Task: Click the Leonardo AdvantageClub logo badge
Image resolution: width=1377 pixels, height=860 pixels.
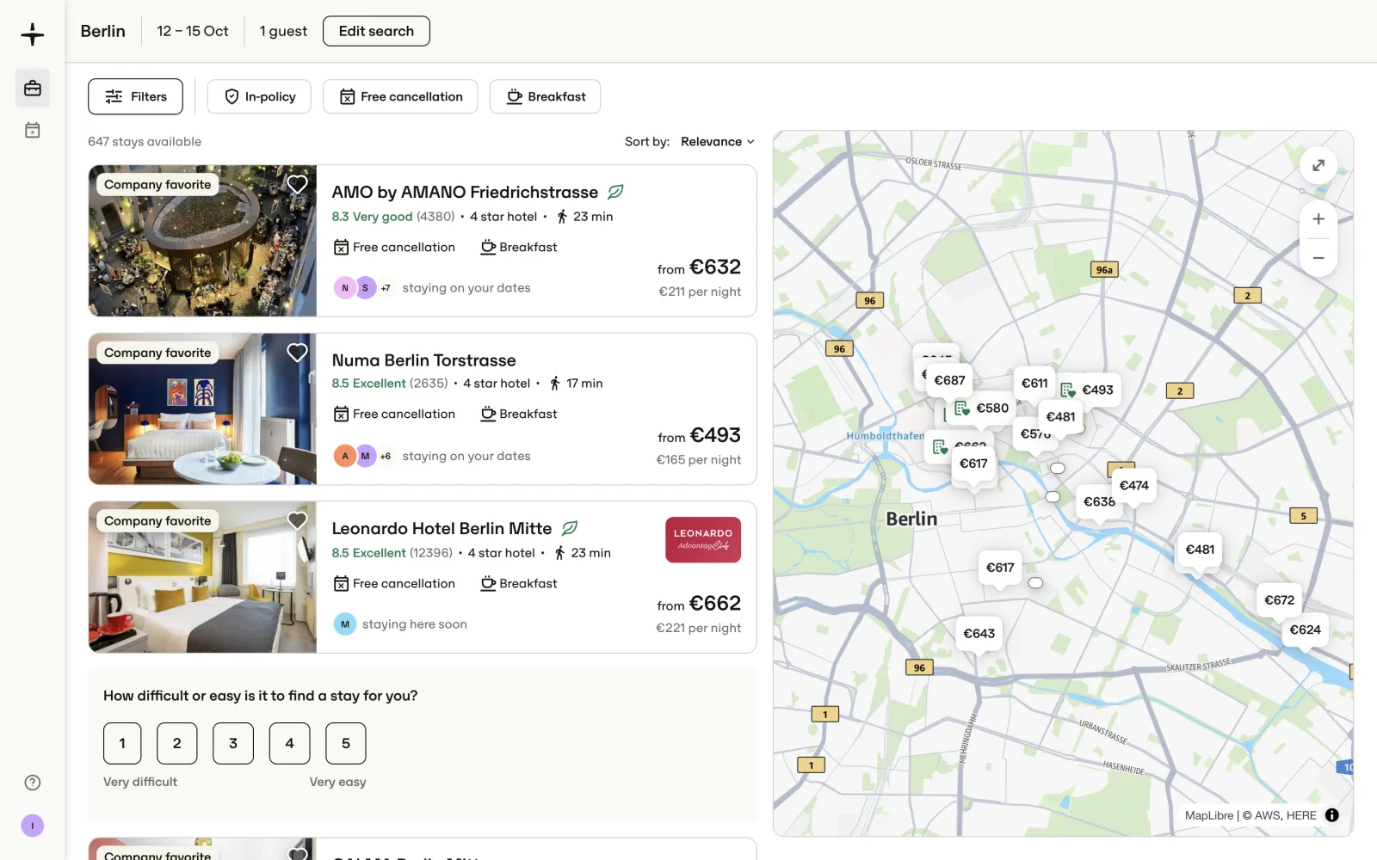Action: coord(703,540)
